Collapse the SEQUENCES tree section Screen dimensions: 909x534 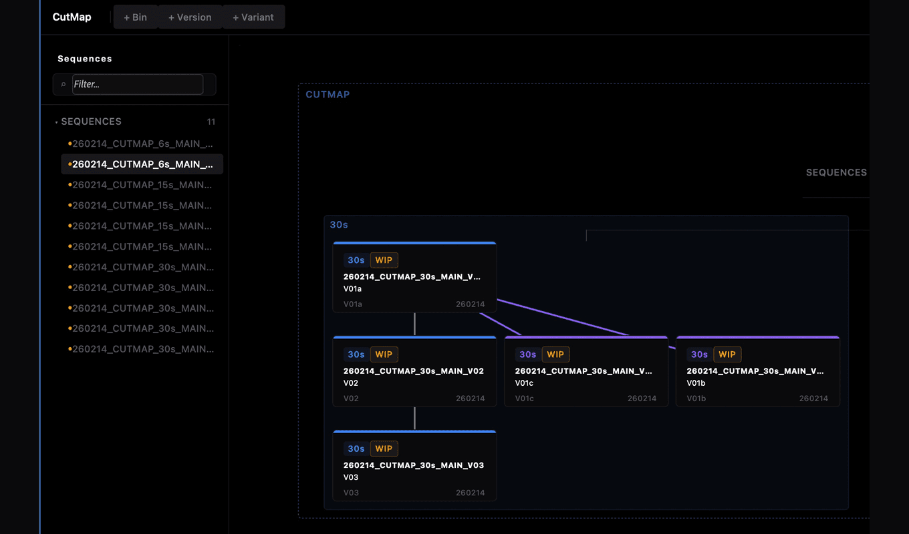click(x=56, y=122)
